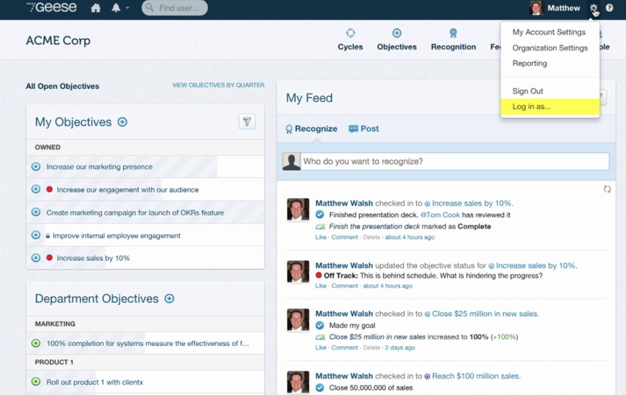
Task: Go to the home icon
Action: tap(95, 8)
